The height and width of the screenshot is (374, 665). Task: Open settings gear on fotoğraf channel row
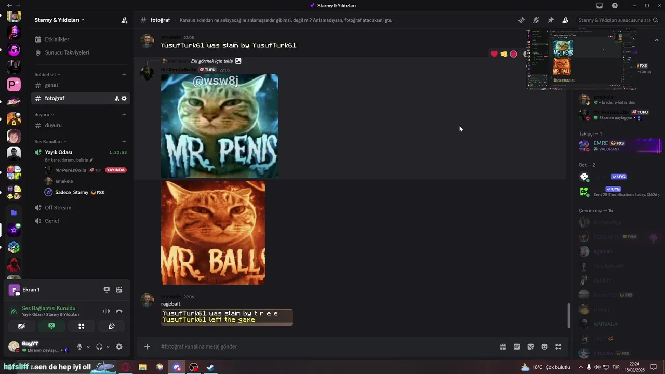click(x=124, y=98)
